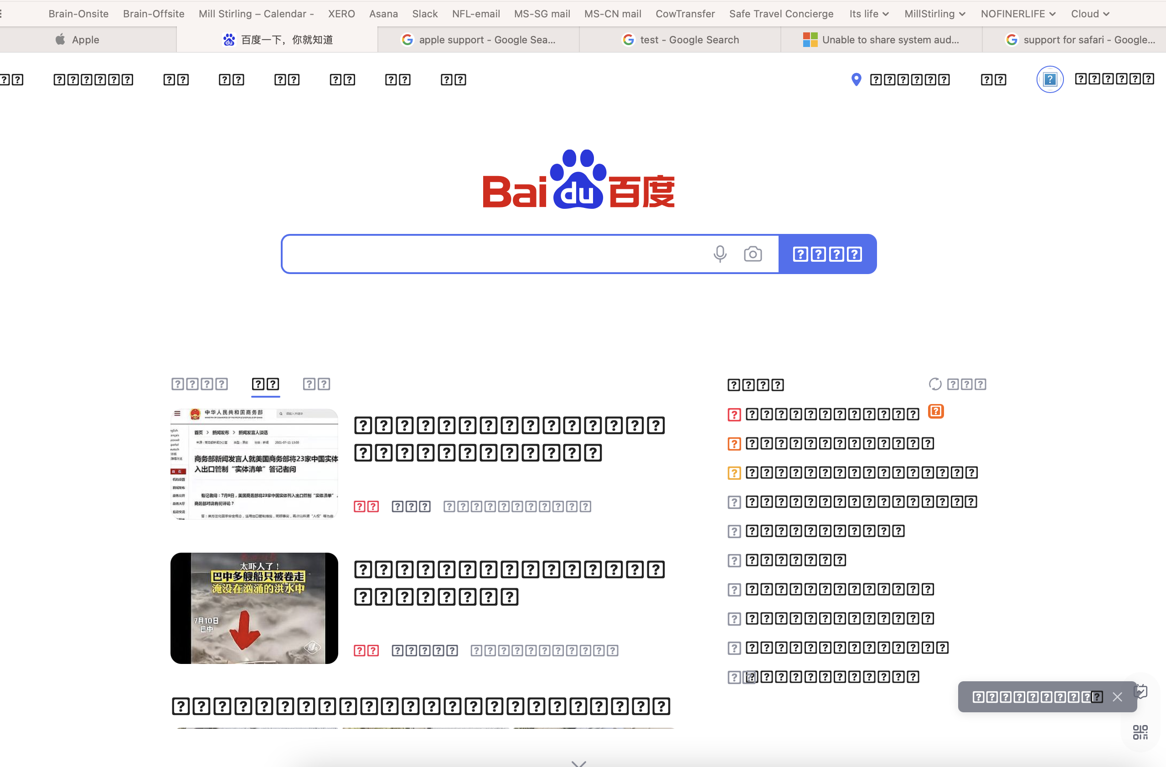Open the first red-ranked hot search item
Viewport: 1166px width, 767px height.
(x=832, y=414)
